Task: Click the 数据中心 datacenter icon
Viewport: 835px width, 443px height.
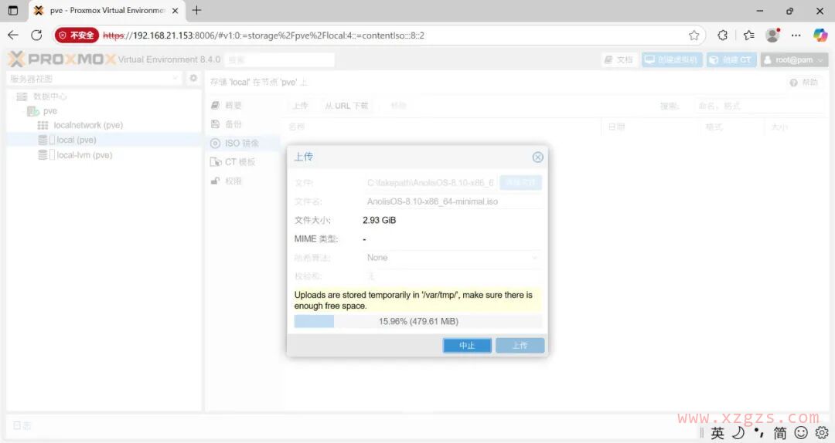Action: (x=22, y=96)
